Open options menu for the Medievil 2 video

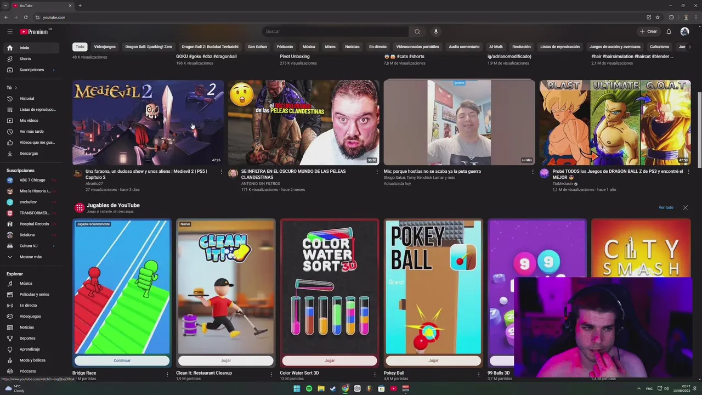[x=221, y=172]
